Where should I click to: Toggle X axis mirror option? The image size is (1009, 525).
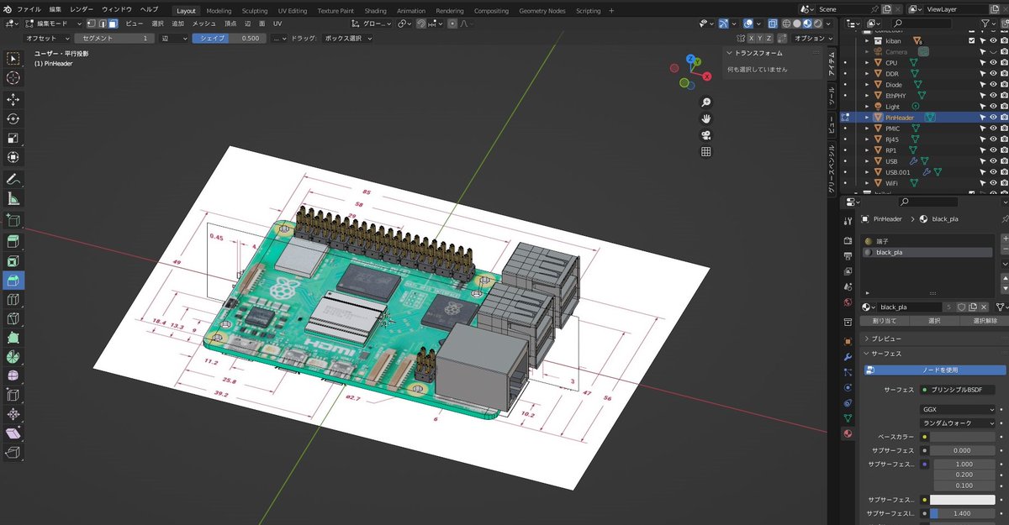(x=751, y=38)
